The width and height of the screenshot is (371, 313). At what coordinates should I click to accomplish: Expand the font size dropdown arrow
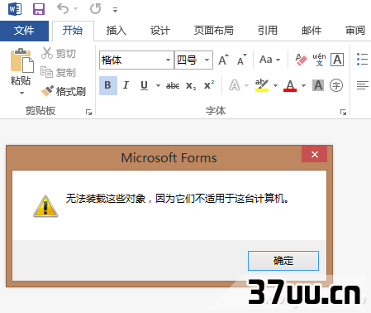(x=207, y=60)
